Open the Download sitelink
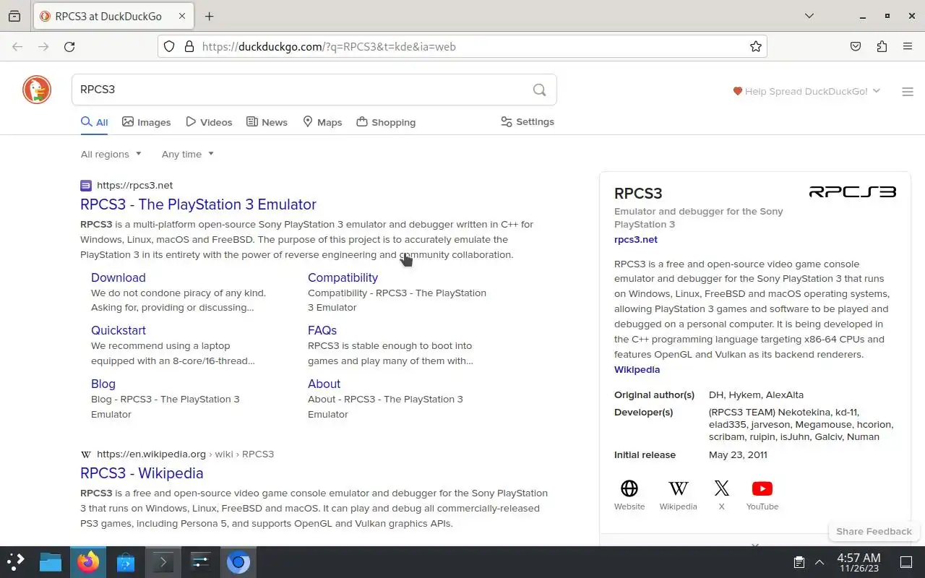This screenshot has width=925, height=578. click(x=119, y=277)
